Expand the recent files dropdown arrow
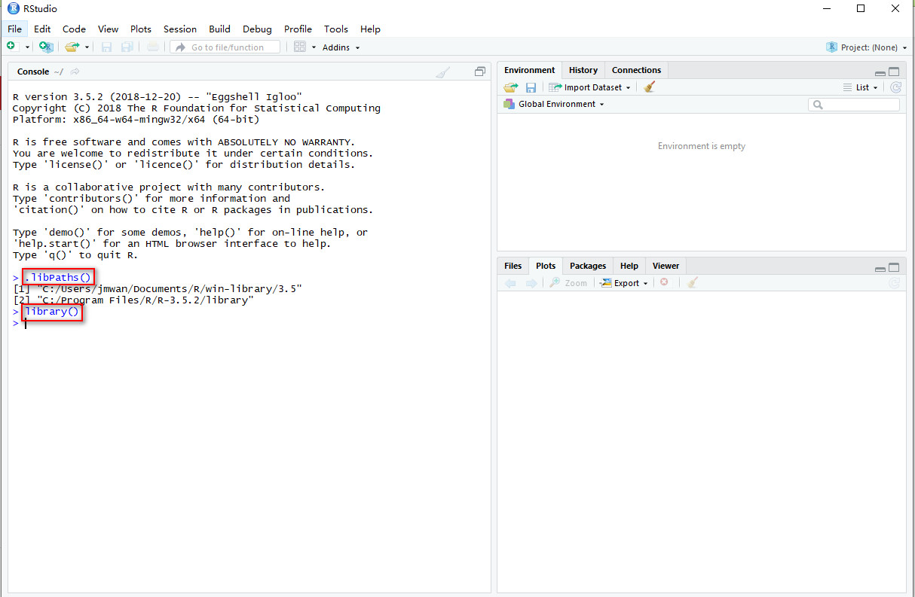This screenshot has width=915, height=597. (87, 47)
